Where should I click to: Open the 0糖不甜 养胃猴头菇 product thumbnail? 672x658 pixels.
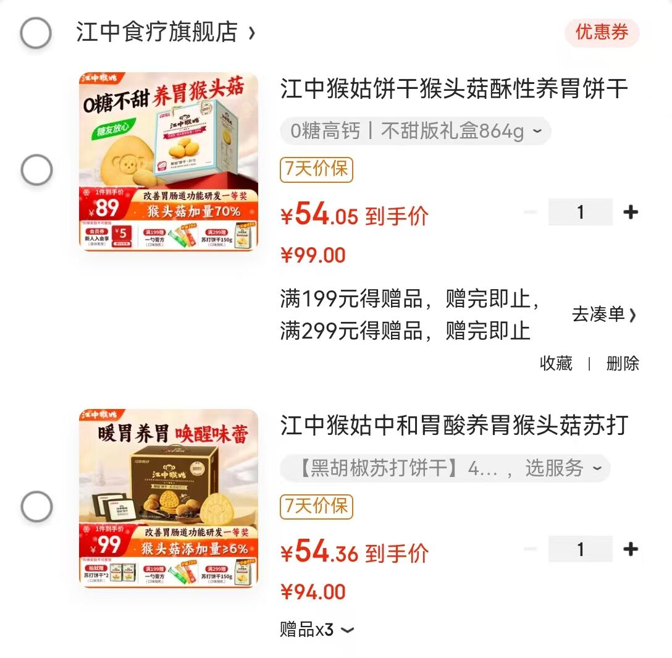169,162
